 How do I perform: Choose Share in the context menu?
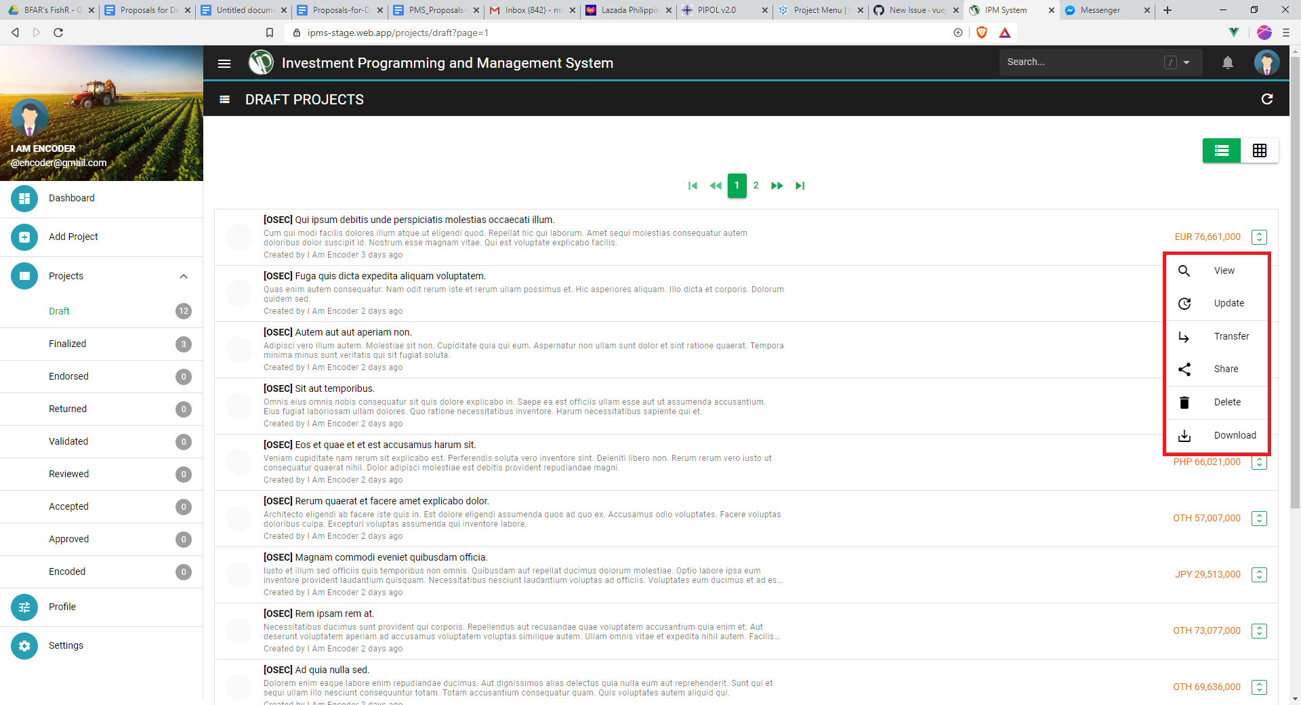coord(1216,369)
